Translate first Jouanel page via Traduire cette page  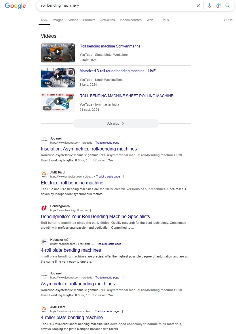click(107, 143)
